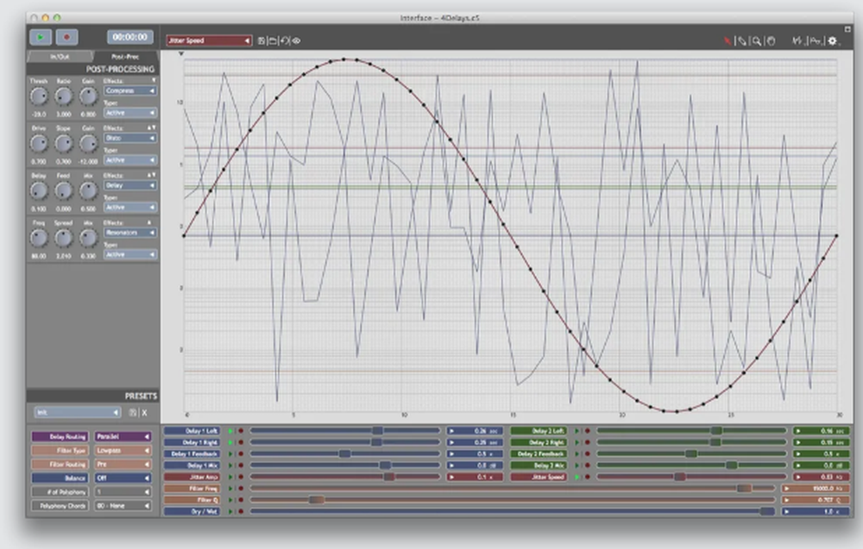
Task: Switch to the In/Out tab
Action: click(60, 57)
